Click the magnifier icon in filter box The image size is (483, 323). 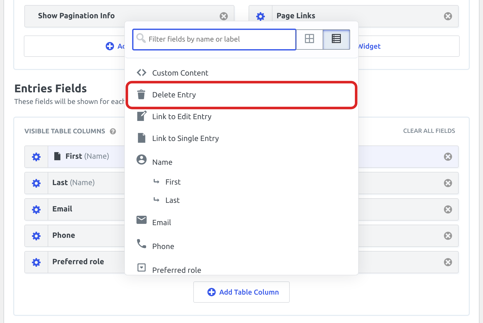pyautogui.click(x=141, y=38)
